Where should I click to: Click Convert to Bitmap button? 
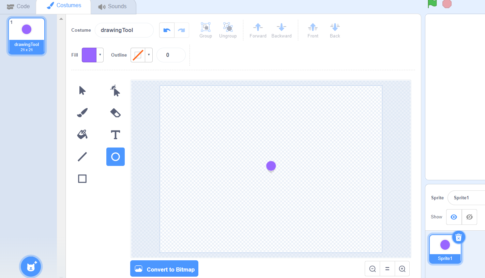[164, 269]
